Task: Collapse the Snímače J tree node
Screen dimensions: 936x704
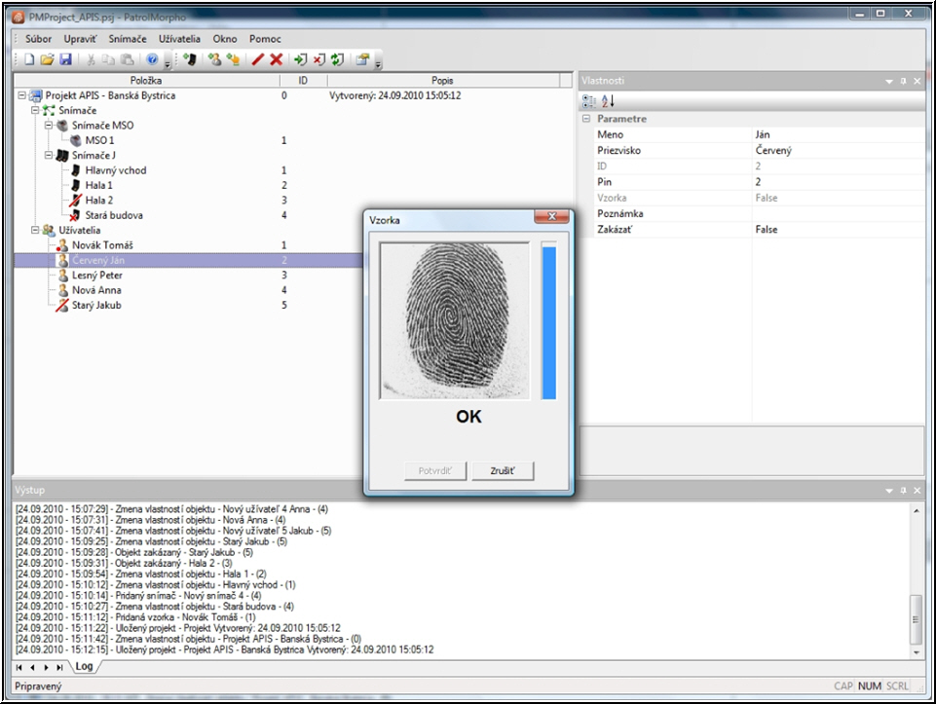Action: 47,156
